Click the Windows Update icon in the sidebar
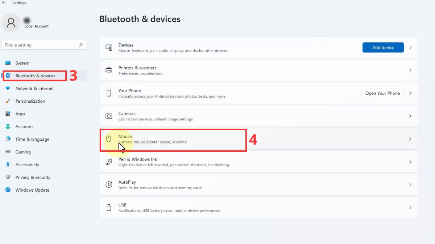 tap(8, 190)
